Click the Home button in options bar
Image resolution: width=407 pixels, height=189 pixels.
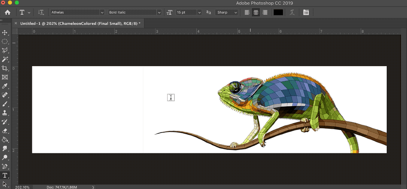pyautogui.click(x=7, y=12)
